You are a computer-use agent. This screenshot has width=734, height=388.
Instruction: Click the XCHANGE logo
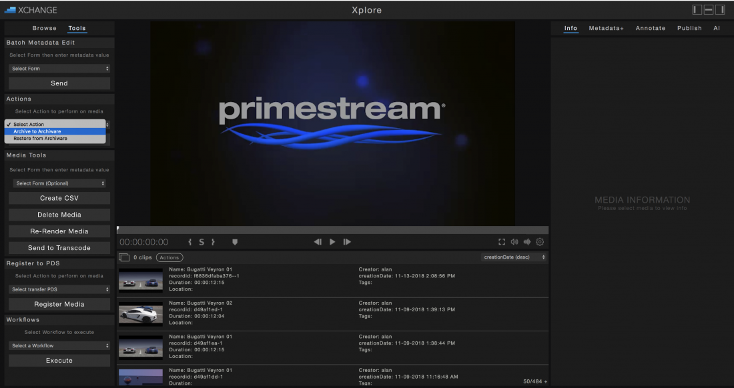click(31, 10)
